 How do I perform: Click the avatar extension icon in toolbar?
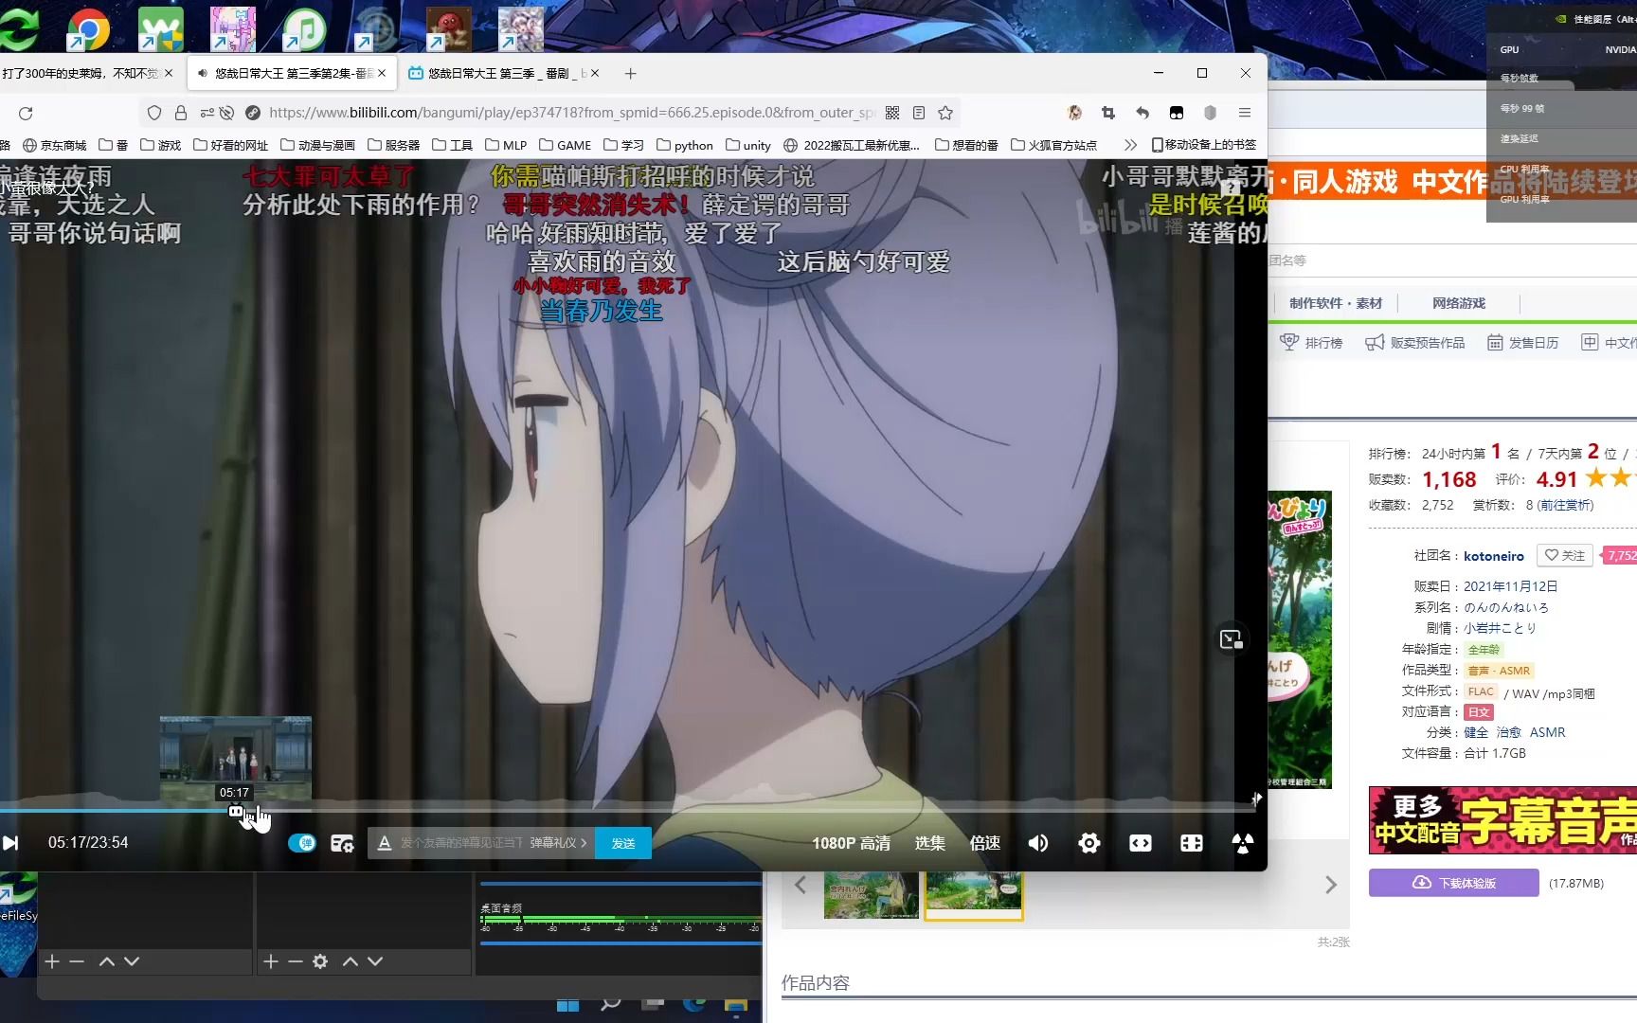click(1074, 113)
